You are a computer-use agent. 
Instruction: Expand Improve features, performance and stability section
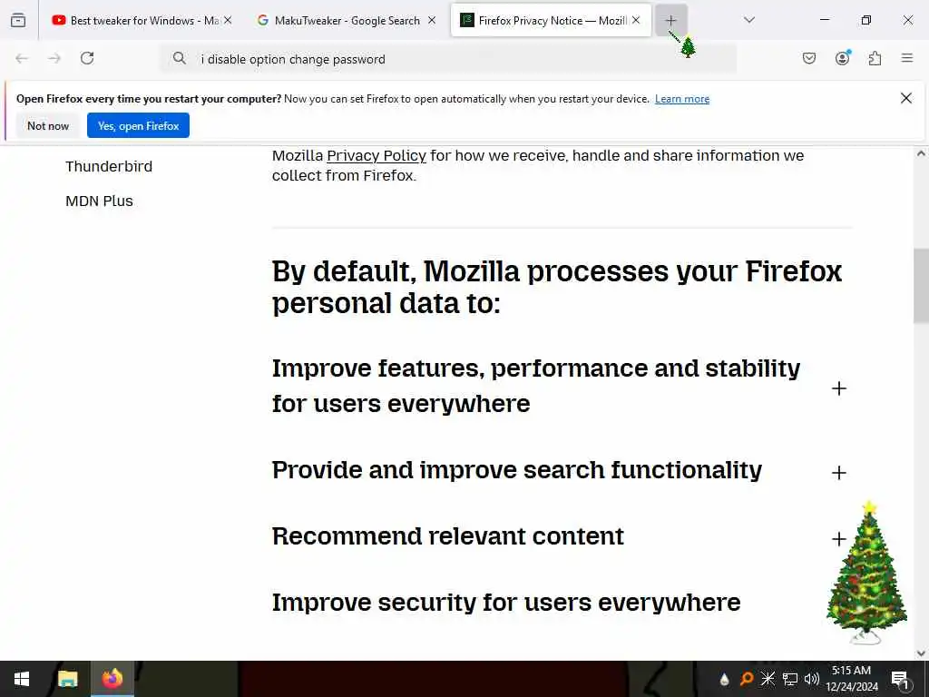(x=838, y=388)
